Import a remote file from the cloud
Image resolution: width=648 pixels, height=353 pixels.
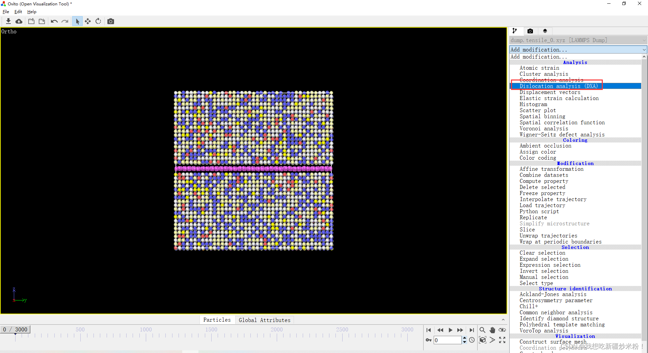click(x=19, y=21)
